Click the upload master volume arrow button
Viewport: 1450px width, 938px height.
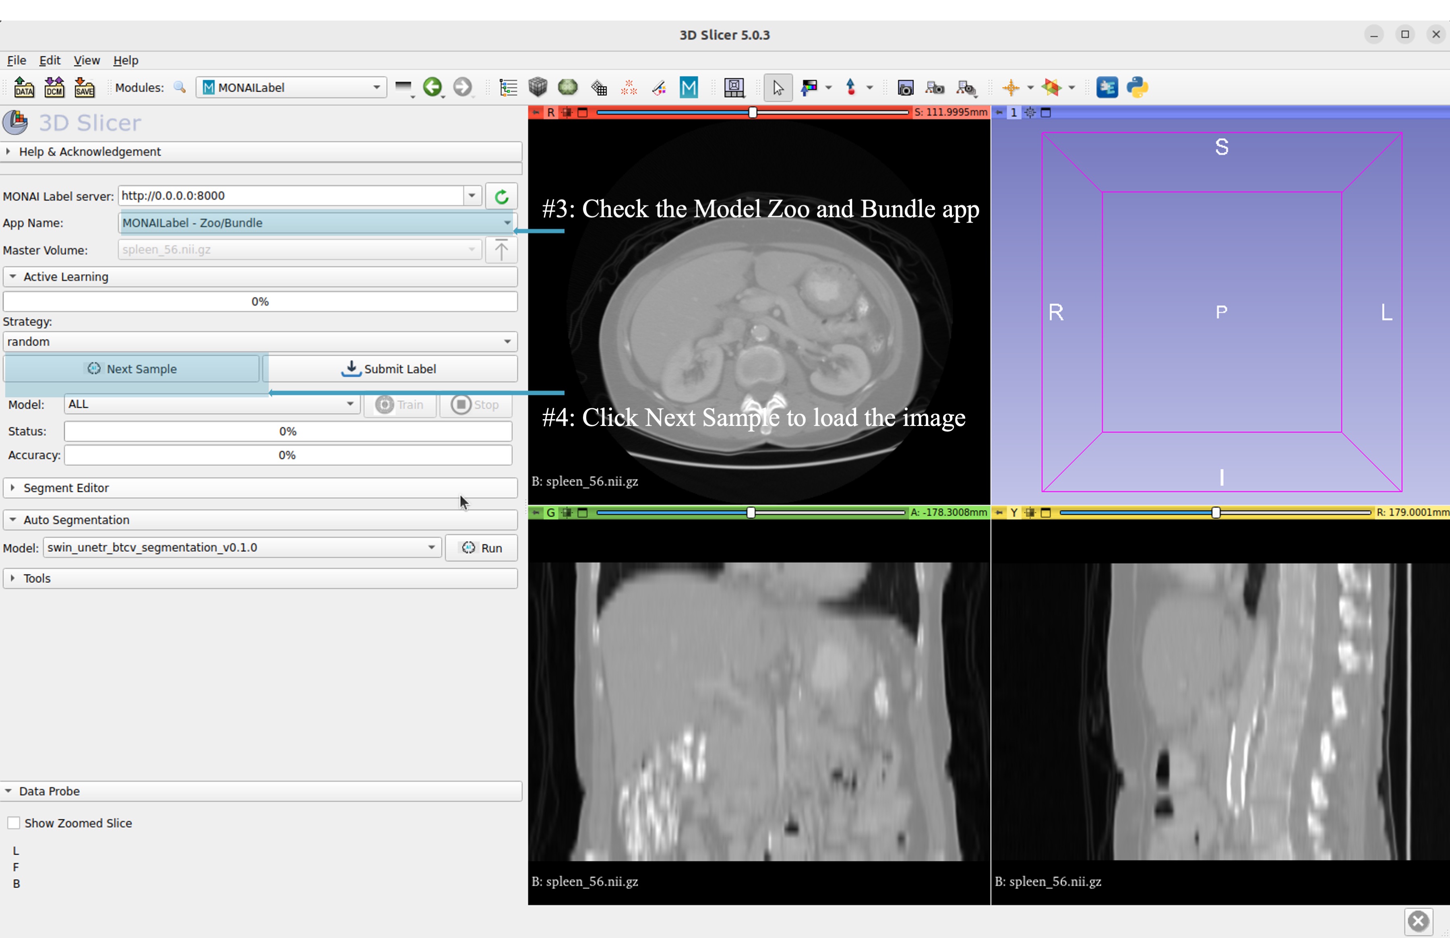point(501,250)
